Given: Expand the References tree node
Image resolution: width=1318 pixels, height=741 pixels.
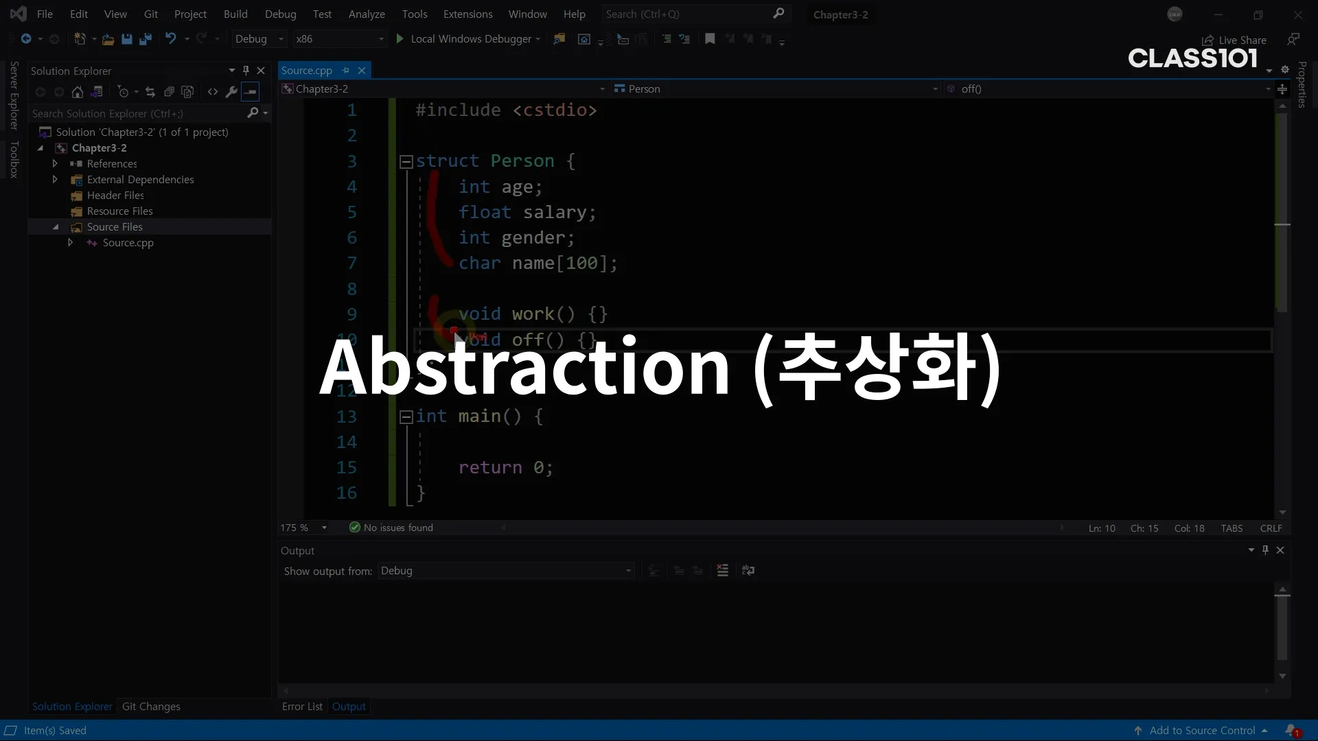Looking at the screenshot, I should [x=55, y=164].
